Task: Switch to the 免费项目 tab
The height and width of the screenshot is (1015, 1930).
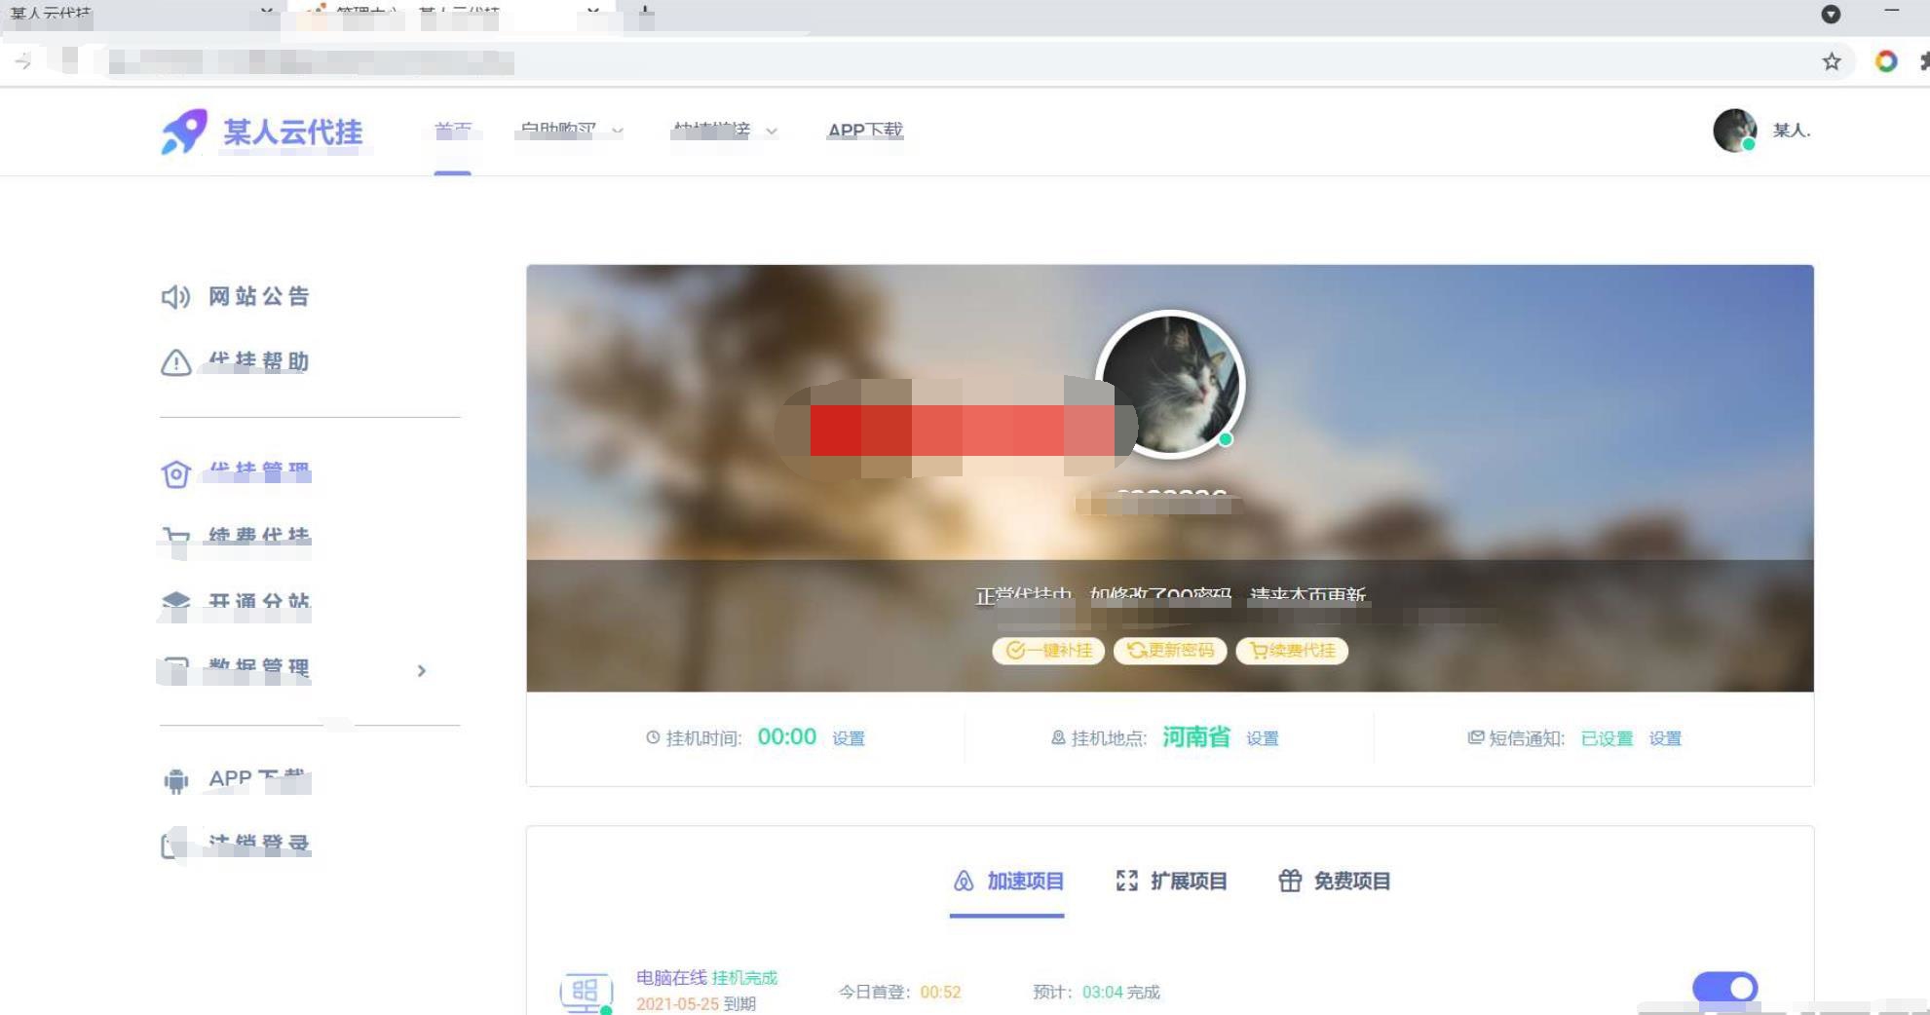Action: click(1334, 882)
